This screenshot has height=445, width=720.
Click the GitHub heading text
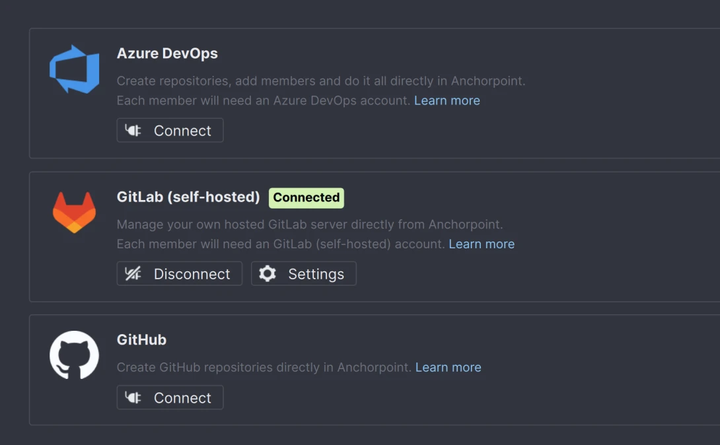tap(141, 340)
